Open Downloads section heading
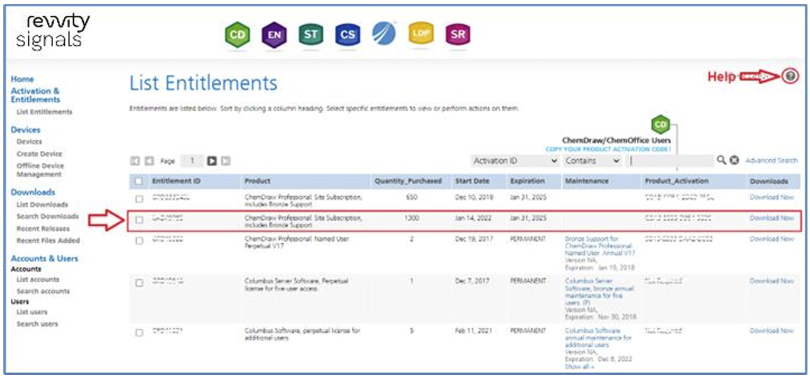Viewport: 810px width, 378px height. 33,192
